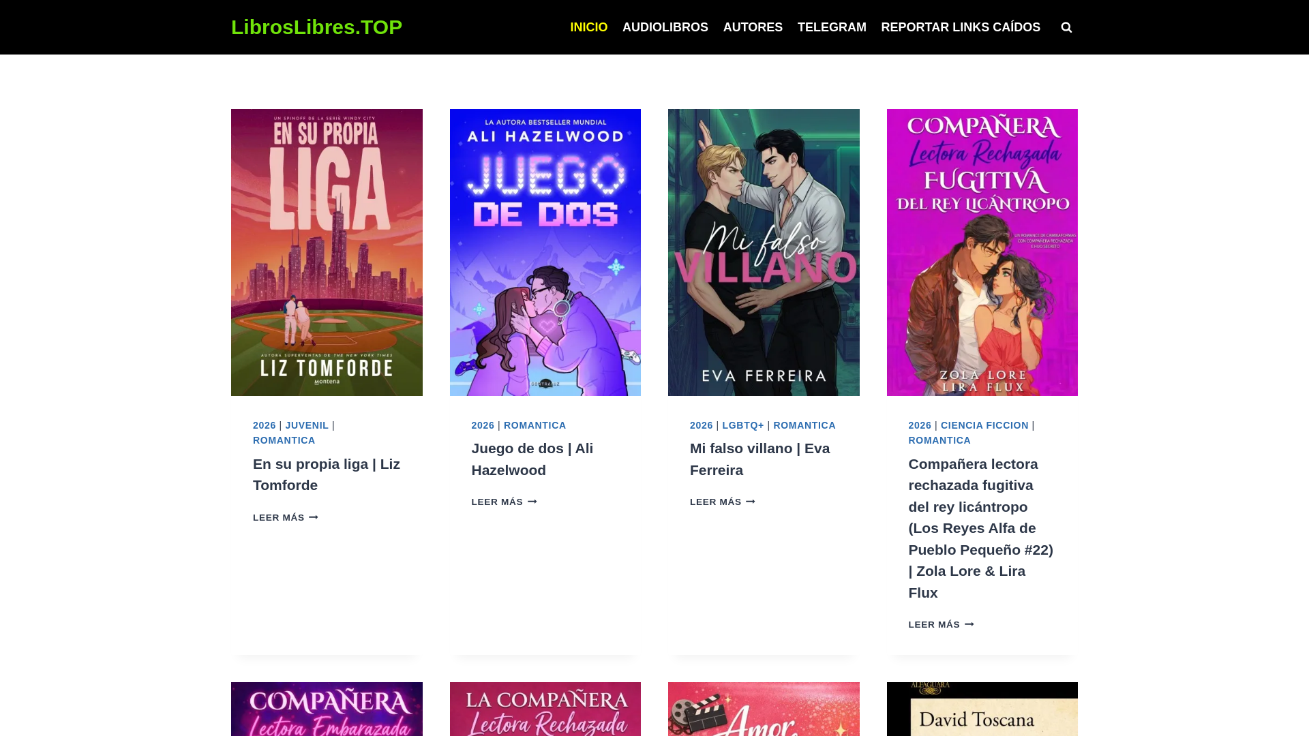
Task: Open La Compañera Lectora Rechazada cover in second row
Action: coord(545,709)
